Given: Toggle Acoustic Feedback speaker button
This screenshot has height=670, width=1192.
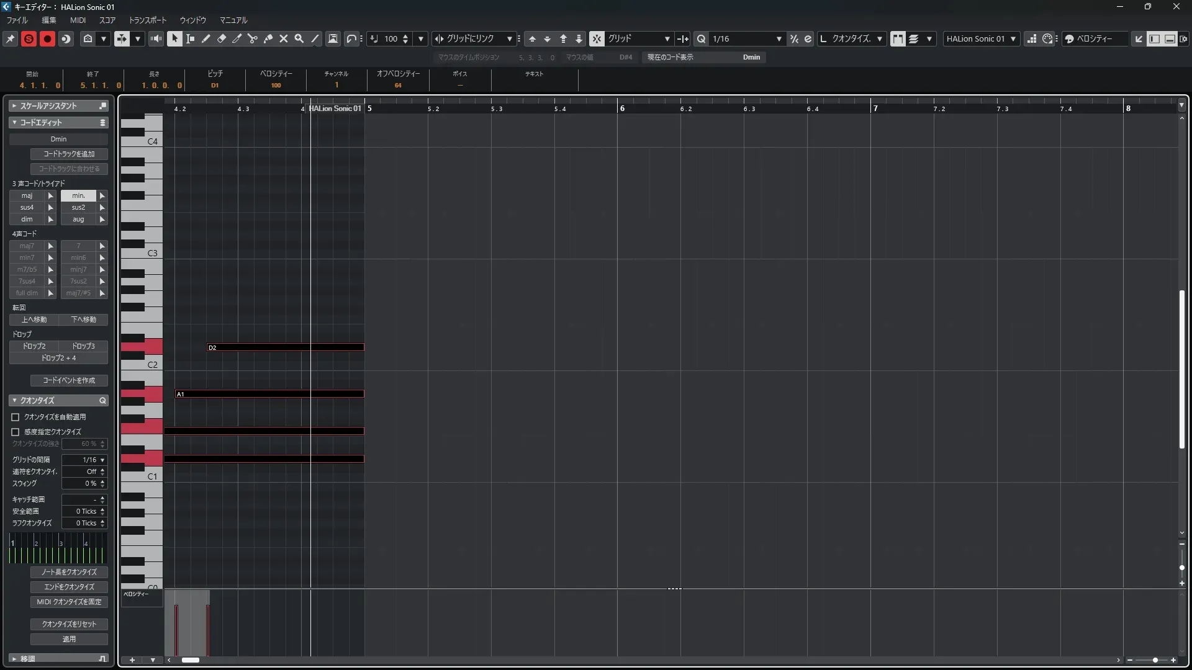Looking at the screenshot, I should (x=156, y=38).
